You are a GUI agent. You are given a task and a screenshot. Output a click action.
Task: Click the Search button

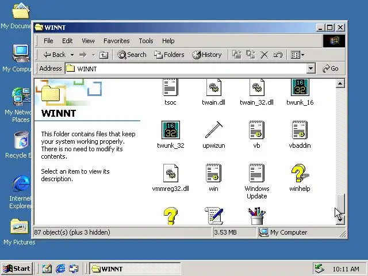132,55
